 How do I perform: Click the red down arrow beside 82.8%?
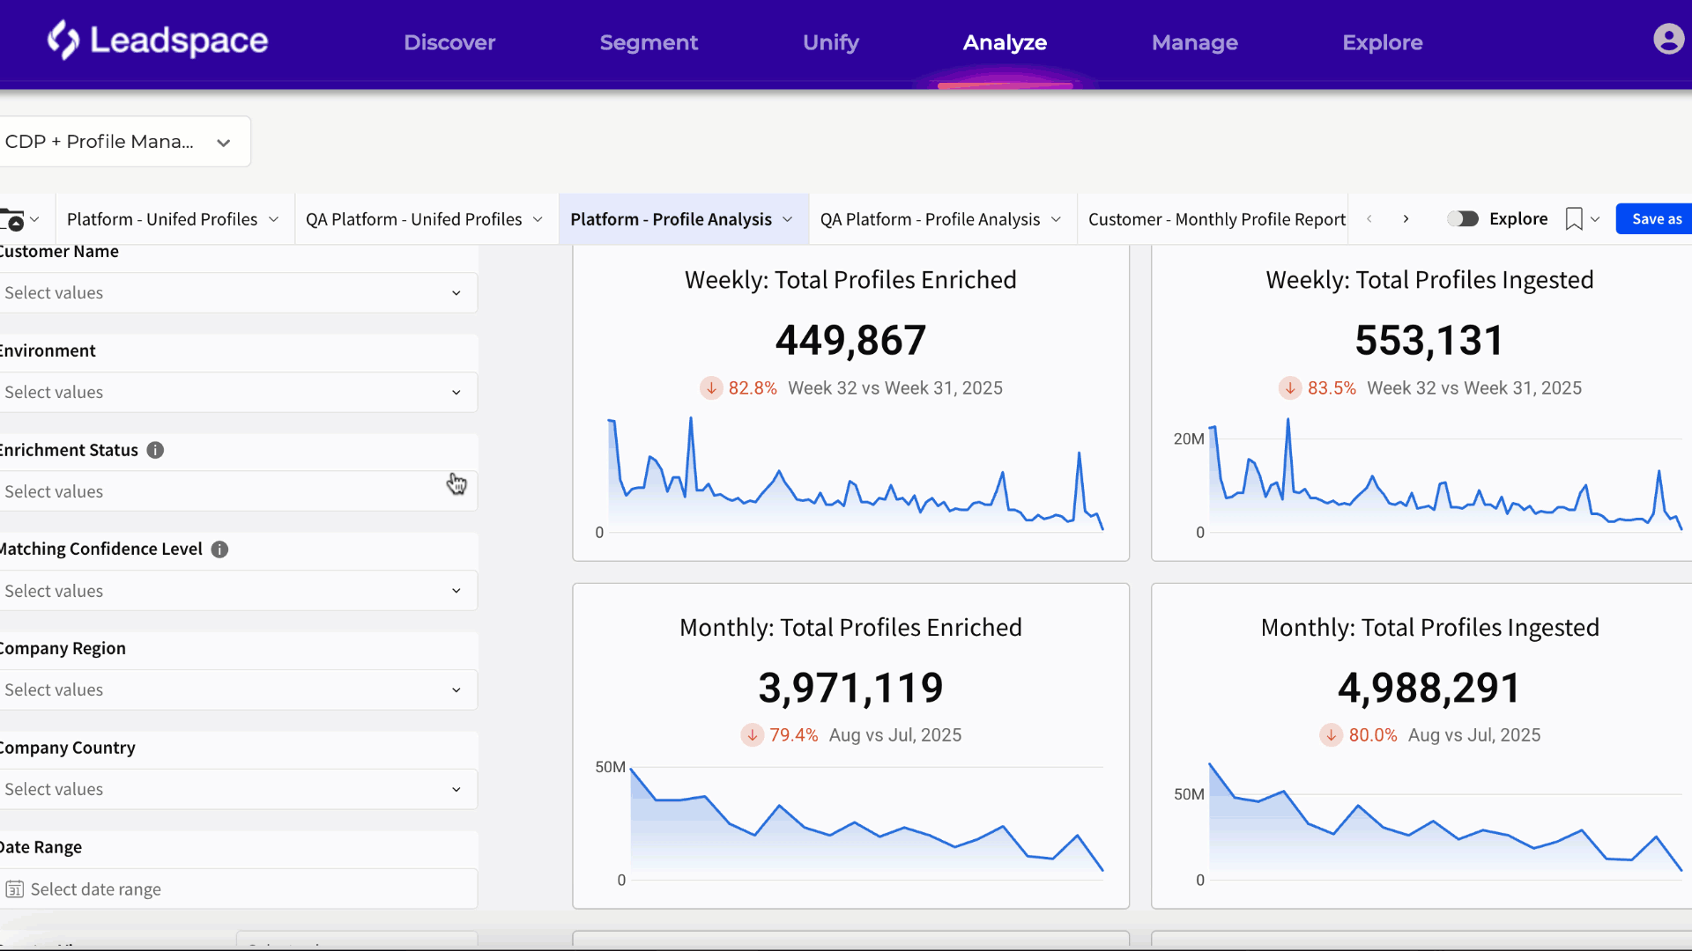click(711, 387)
